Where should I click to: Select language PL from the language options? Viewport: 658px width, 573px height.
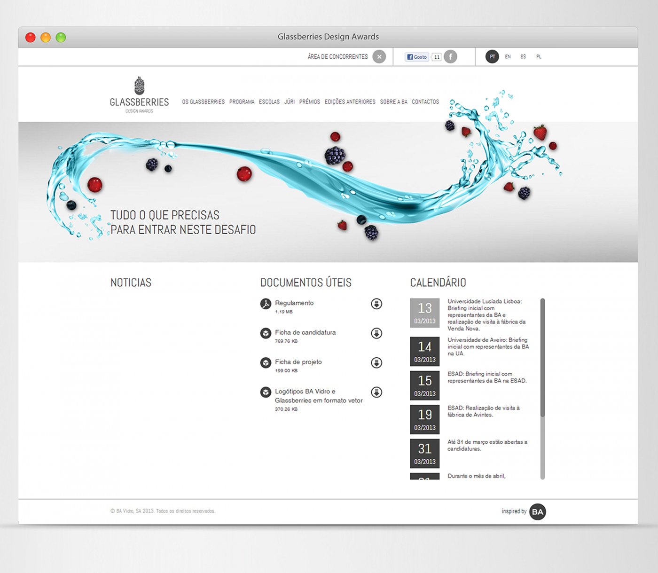(539, 56)
